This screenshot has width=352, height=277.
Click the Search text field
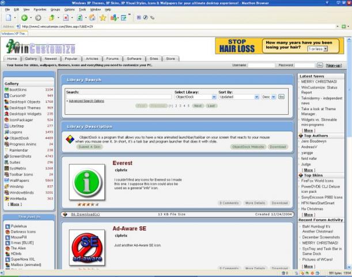click(119, 97)
